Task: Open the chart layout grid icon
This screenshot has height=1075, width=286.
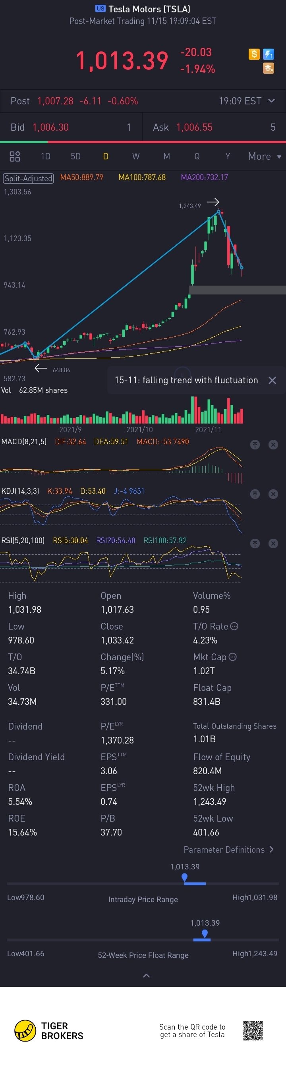Action: click(x=15, y=157)
